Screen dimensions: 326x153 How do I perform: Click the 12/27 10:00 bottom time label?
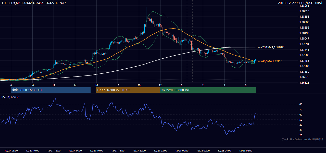pyautogui.click(x=32, y=151)
